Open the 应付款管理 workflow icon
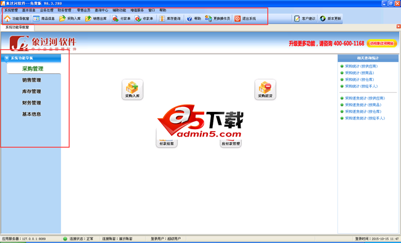The image size is (401, 243). (x=231, y=143)
